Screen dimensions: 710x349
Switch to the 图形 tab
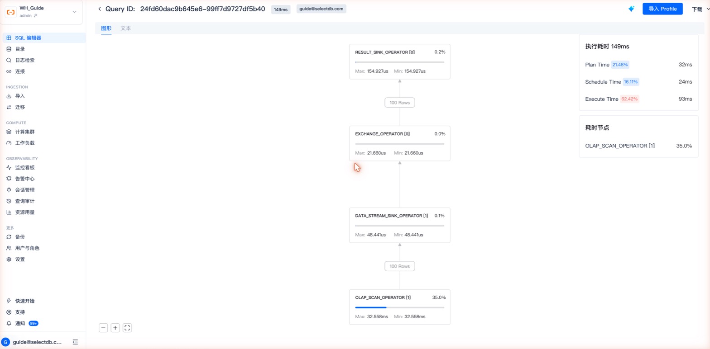pos(106,28)
